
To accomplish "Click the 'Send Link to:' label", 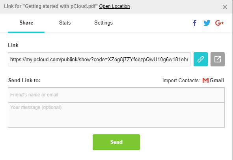I will (x=24, y=80).
